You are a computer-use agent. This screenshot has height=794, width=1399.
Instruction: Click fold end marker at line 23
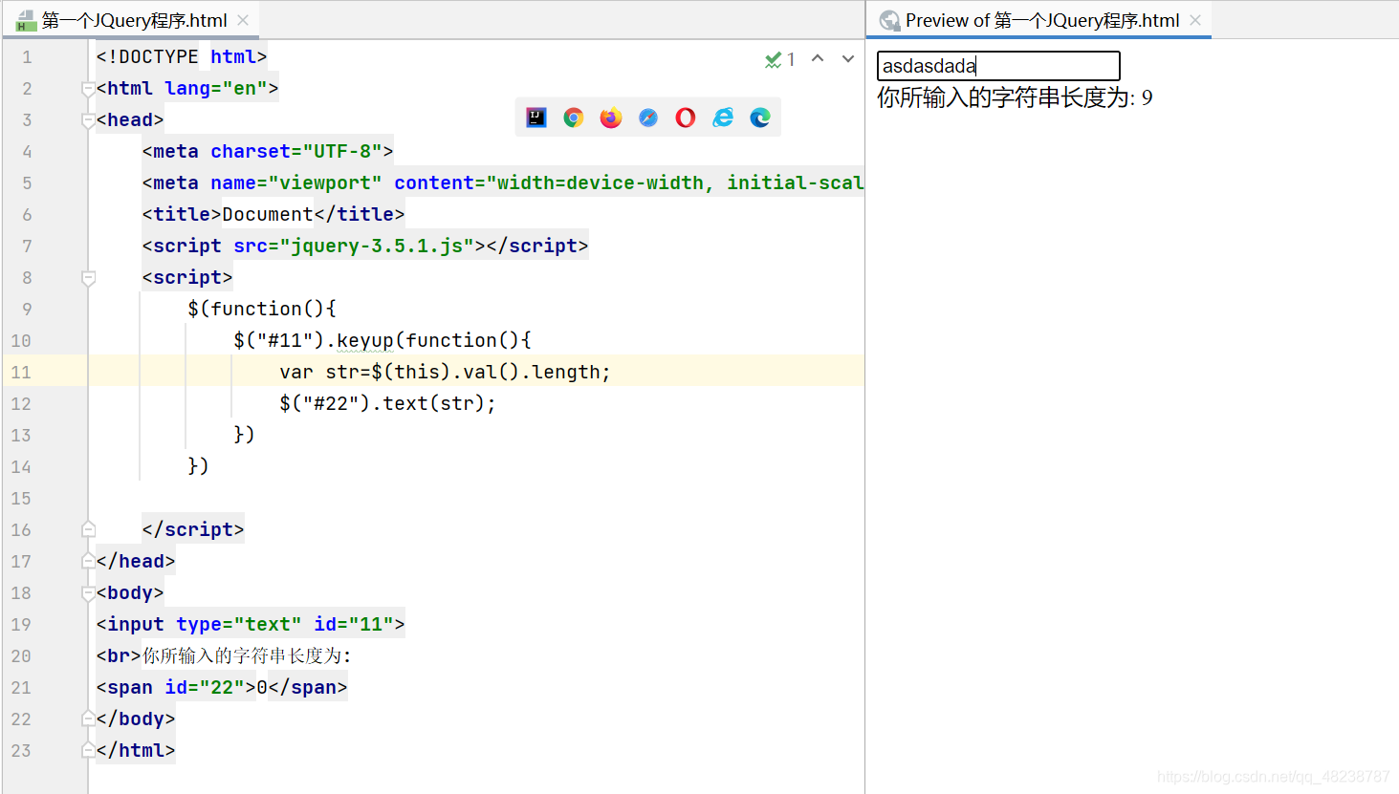88,750
